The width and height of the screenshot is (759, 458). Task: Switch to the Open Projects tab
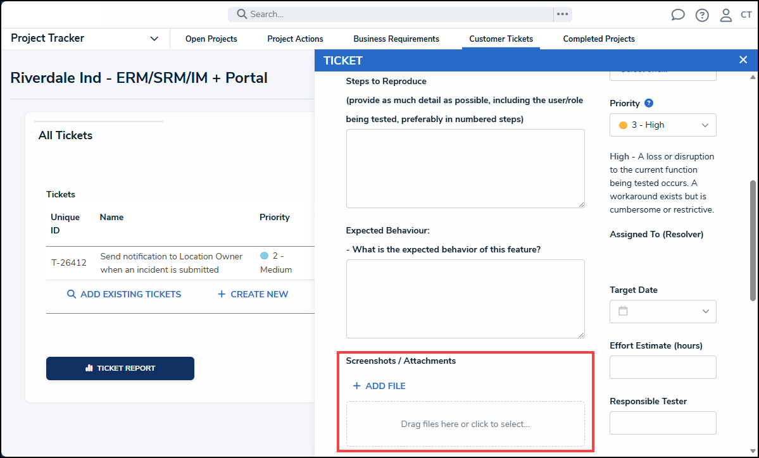(211, 39)
